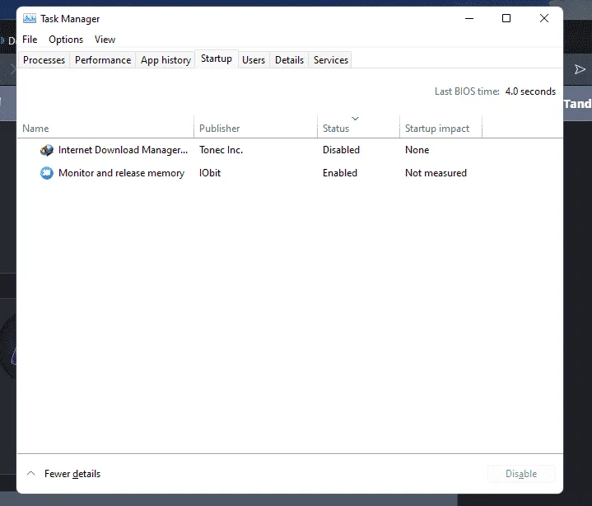Sort by the Name column header
Image resolution: width=592 pixels, height=506 pixels.
click(x=105, y=129)
